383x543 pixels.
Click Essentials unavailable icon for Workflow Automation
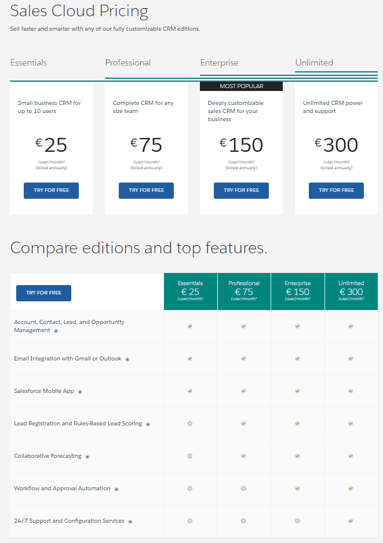pos(190,489)
